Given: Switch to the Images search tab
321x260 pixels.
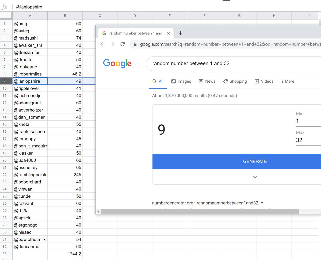Looking at the screenshot, I should point(181,81).
